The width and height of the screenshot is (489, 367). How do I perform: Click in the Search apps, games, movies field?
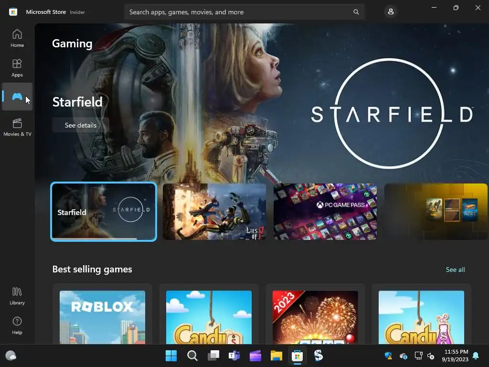[244, 12]
